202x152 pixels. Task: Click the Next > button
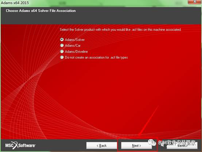tap(136, 145)
